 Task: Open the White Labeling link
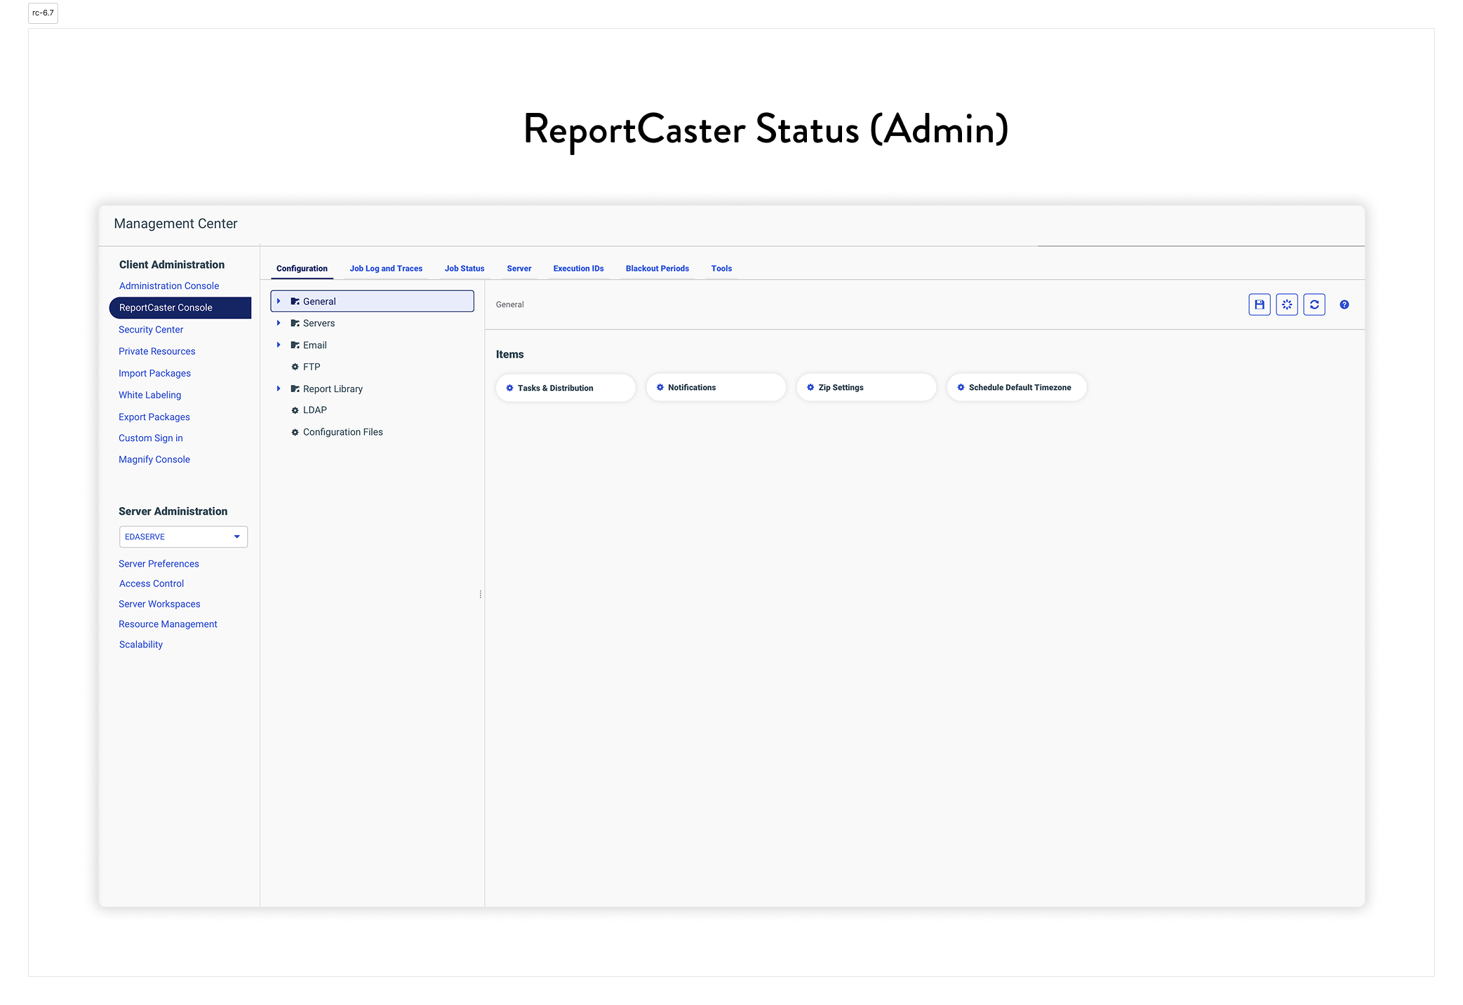150,395
